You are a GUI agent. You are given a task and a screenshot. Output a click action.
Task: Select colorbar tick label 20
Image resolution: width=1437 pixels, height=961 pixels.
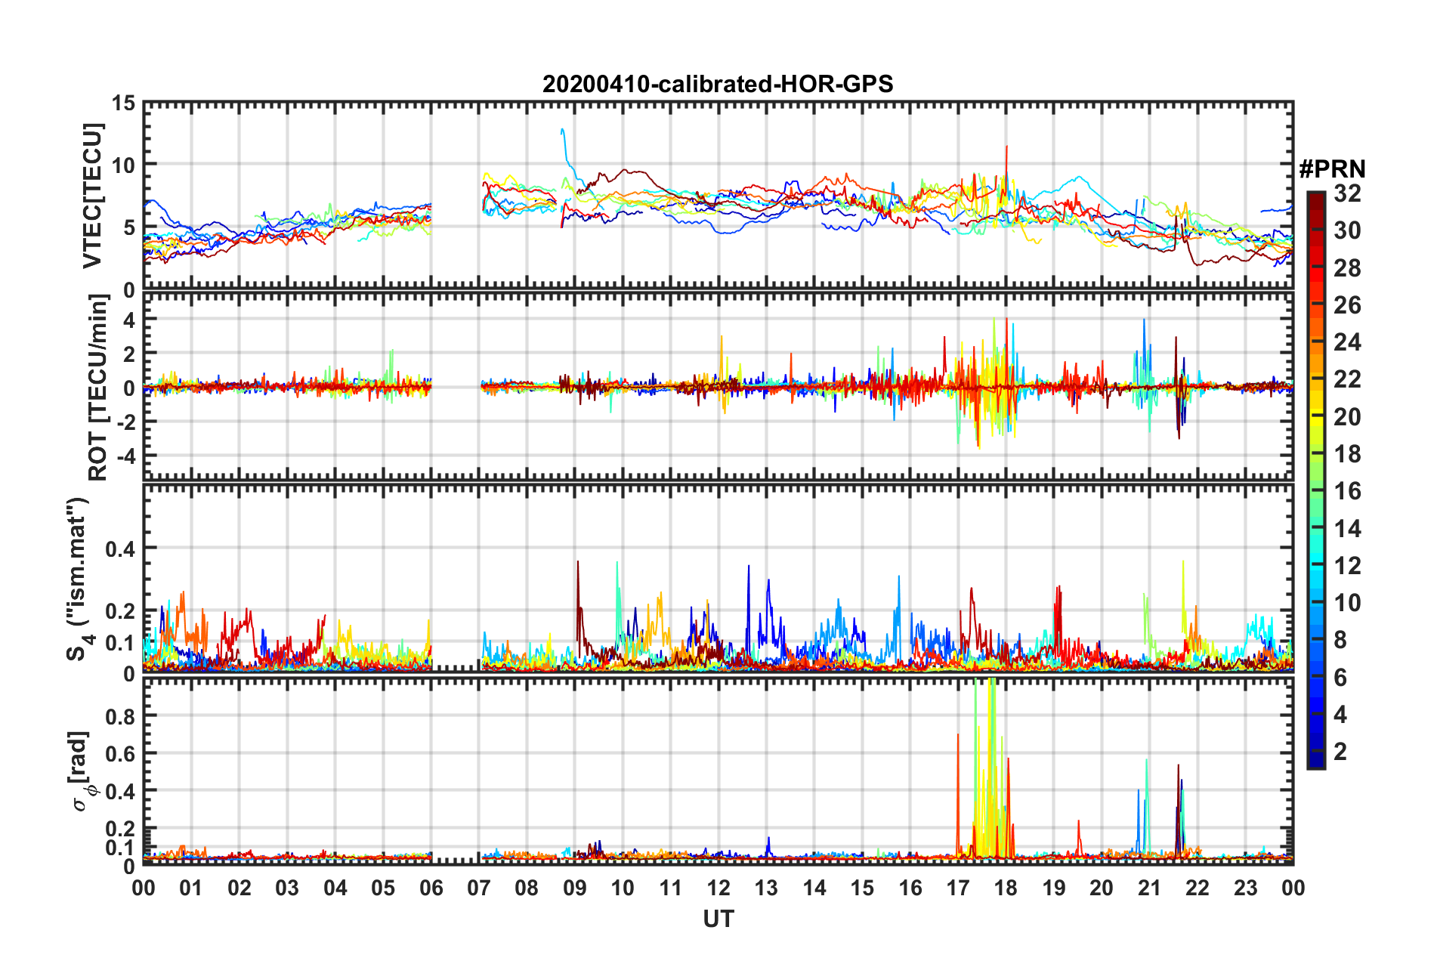1347,416
